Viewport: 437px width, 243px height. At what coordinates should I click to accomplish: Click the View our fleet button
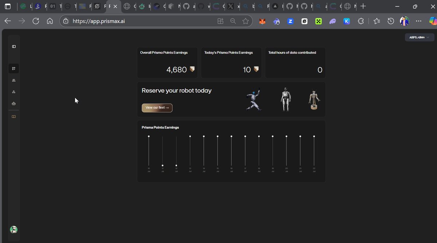[157, 108]
